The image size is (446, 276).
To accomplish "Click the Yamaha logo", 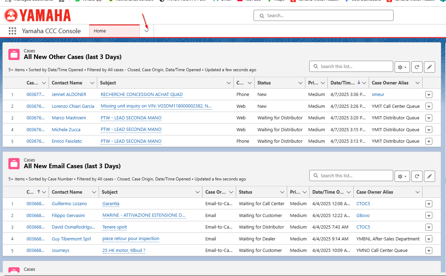I will pyautogui.click(x=37, y=15).
